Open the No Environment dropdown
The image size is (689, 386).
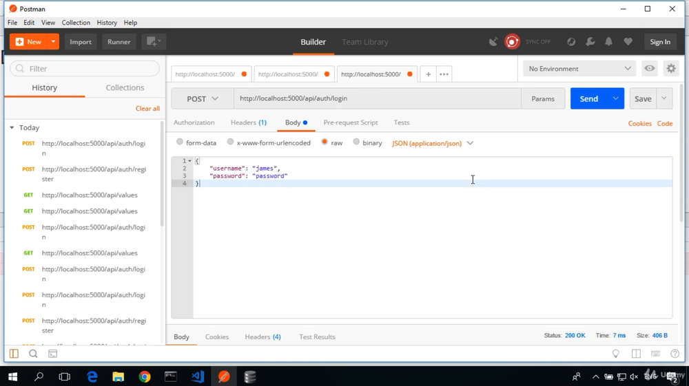579,68
